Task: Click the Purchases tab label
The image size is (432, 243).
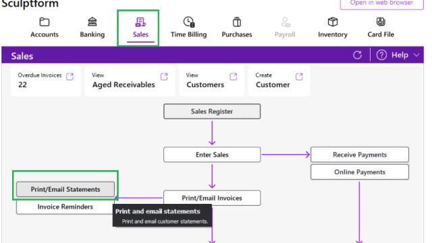Action: tap(237, 34)
